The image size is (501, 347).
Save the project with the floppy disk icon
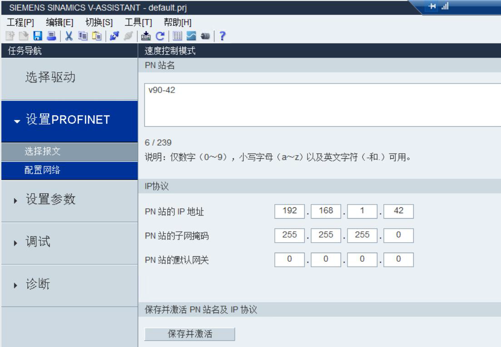click(x=38, y=36)
